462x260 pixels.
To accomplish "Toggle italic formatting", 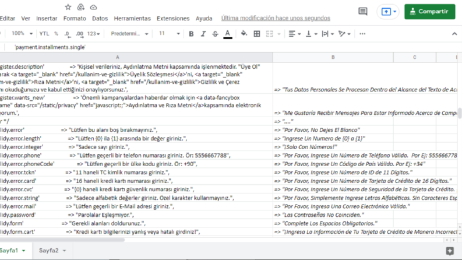I will click(x=203, y=34).
